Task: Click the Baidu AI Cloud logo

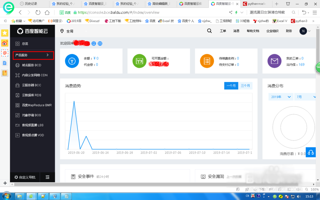Action: (x=32, y=31)
